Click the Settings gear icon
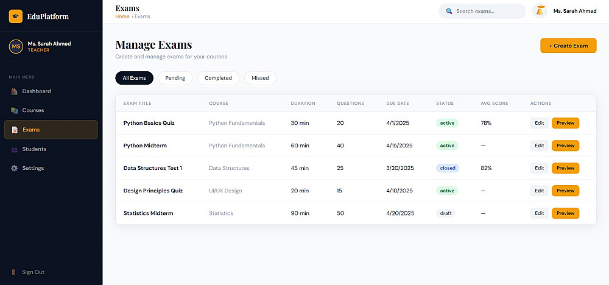Screen dimensions: 609x285 tap(15, 168)
